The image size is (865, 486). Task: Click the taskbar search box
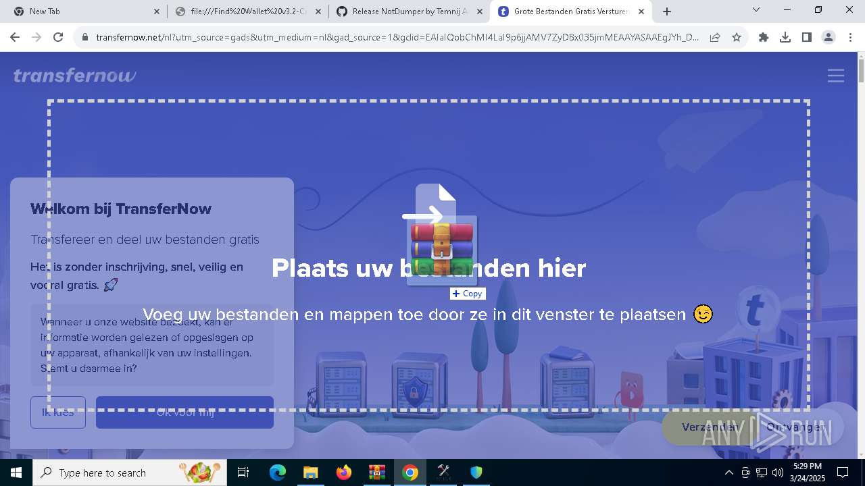click(x=130, y=473)
